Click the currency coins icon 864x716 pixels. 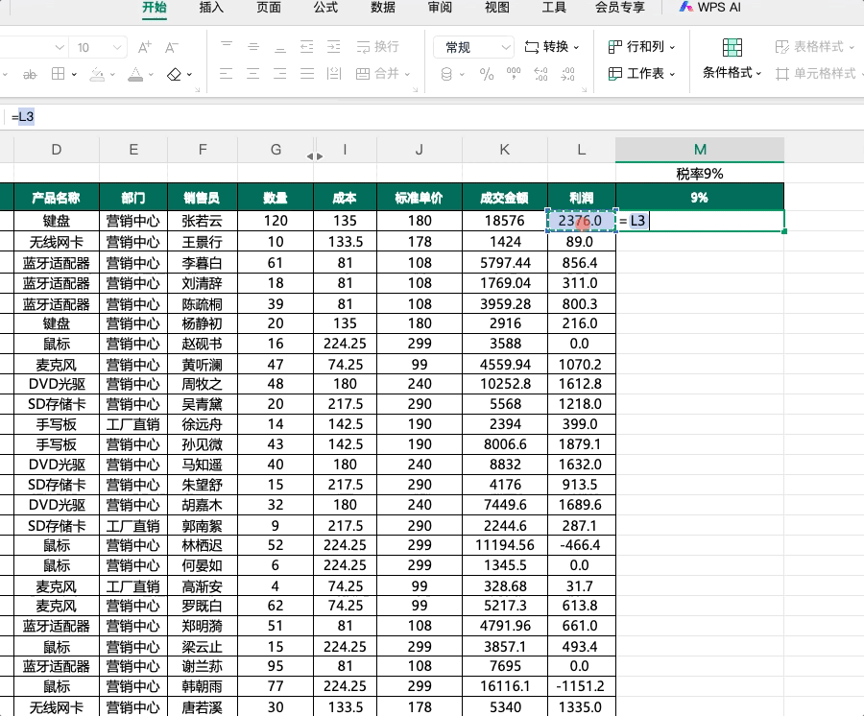point(446,74)
